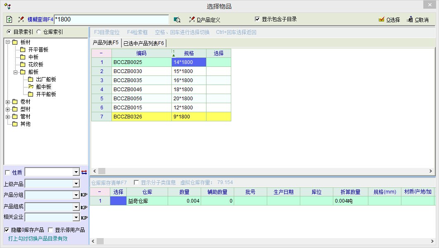Viewport: 439px width, 248px height.
Task: Uncheck 显示包含子目录 checkbox
Action: tap(257, 19)
